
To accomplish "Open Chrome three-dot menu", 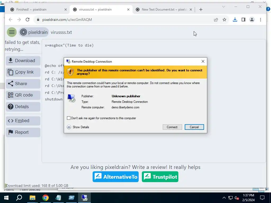I will tap(260, 20).
